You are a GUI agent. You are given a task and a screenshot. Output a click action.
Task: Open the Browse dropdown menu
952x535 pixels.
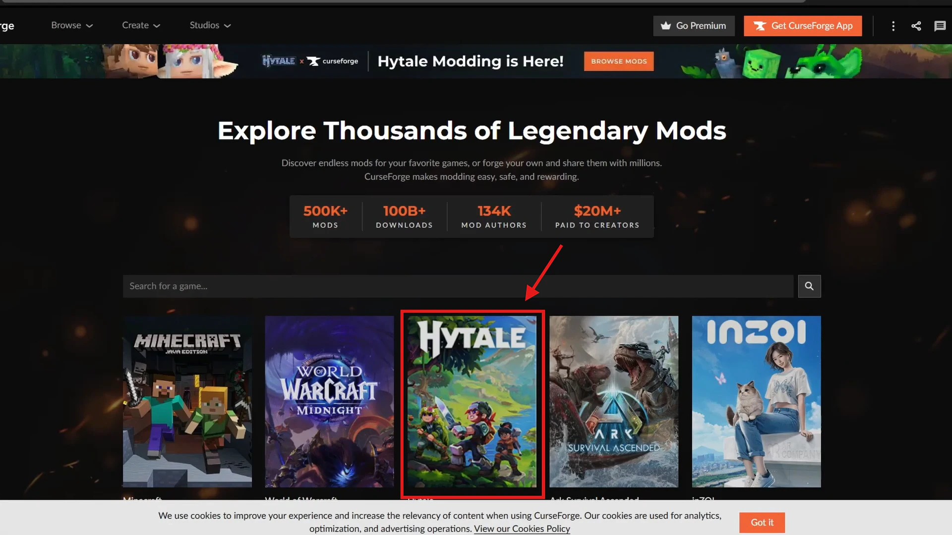point(72,25)
